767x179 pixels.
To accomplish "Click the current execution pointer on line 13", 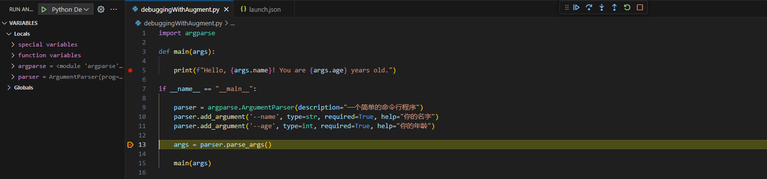I will point(130,145).
